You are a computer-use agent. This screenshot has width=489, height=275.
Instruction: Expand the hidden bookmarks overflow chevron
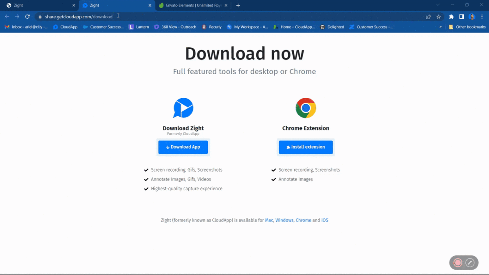pos(441,27)
